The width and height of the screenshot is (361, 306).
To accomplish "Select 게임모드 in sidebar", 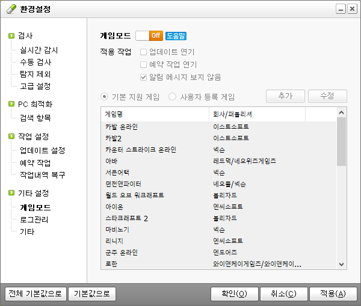I will [35, 207].
